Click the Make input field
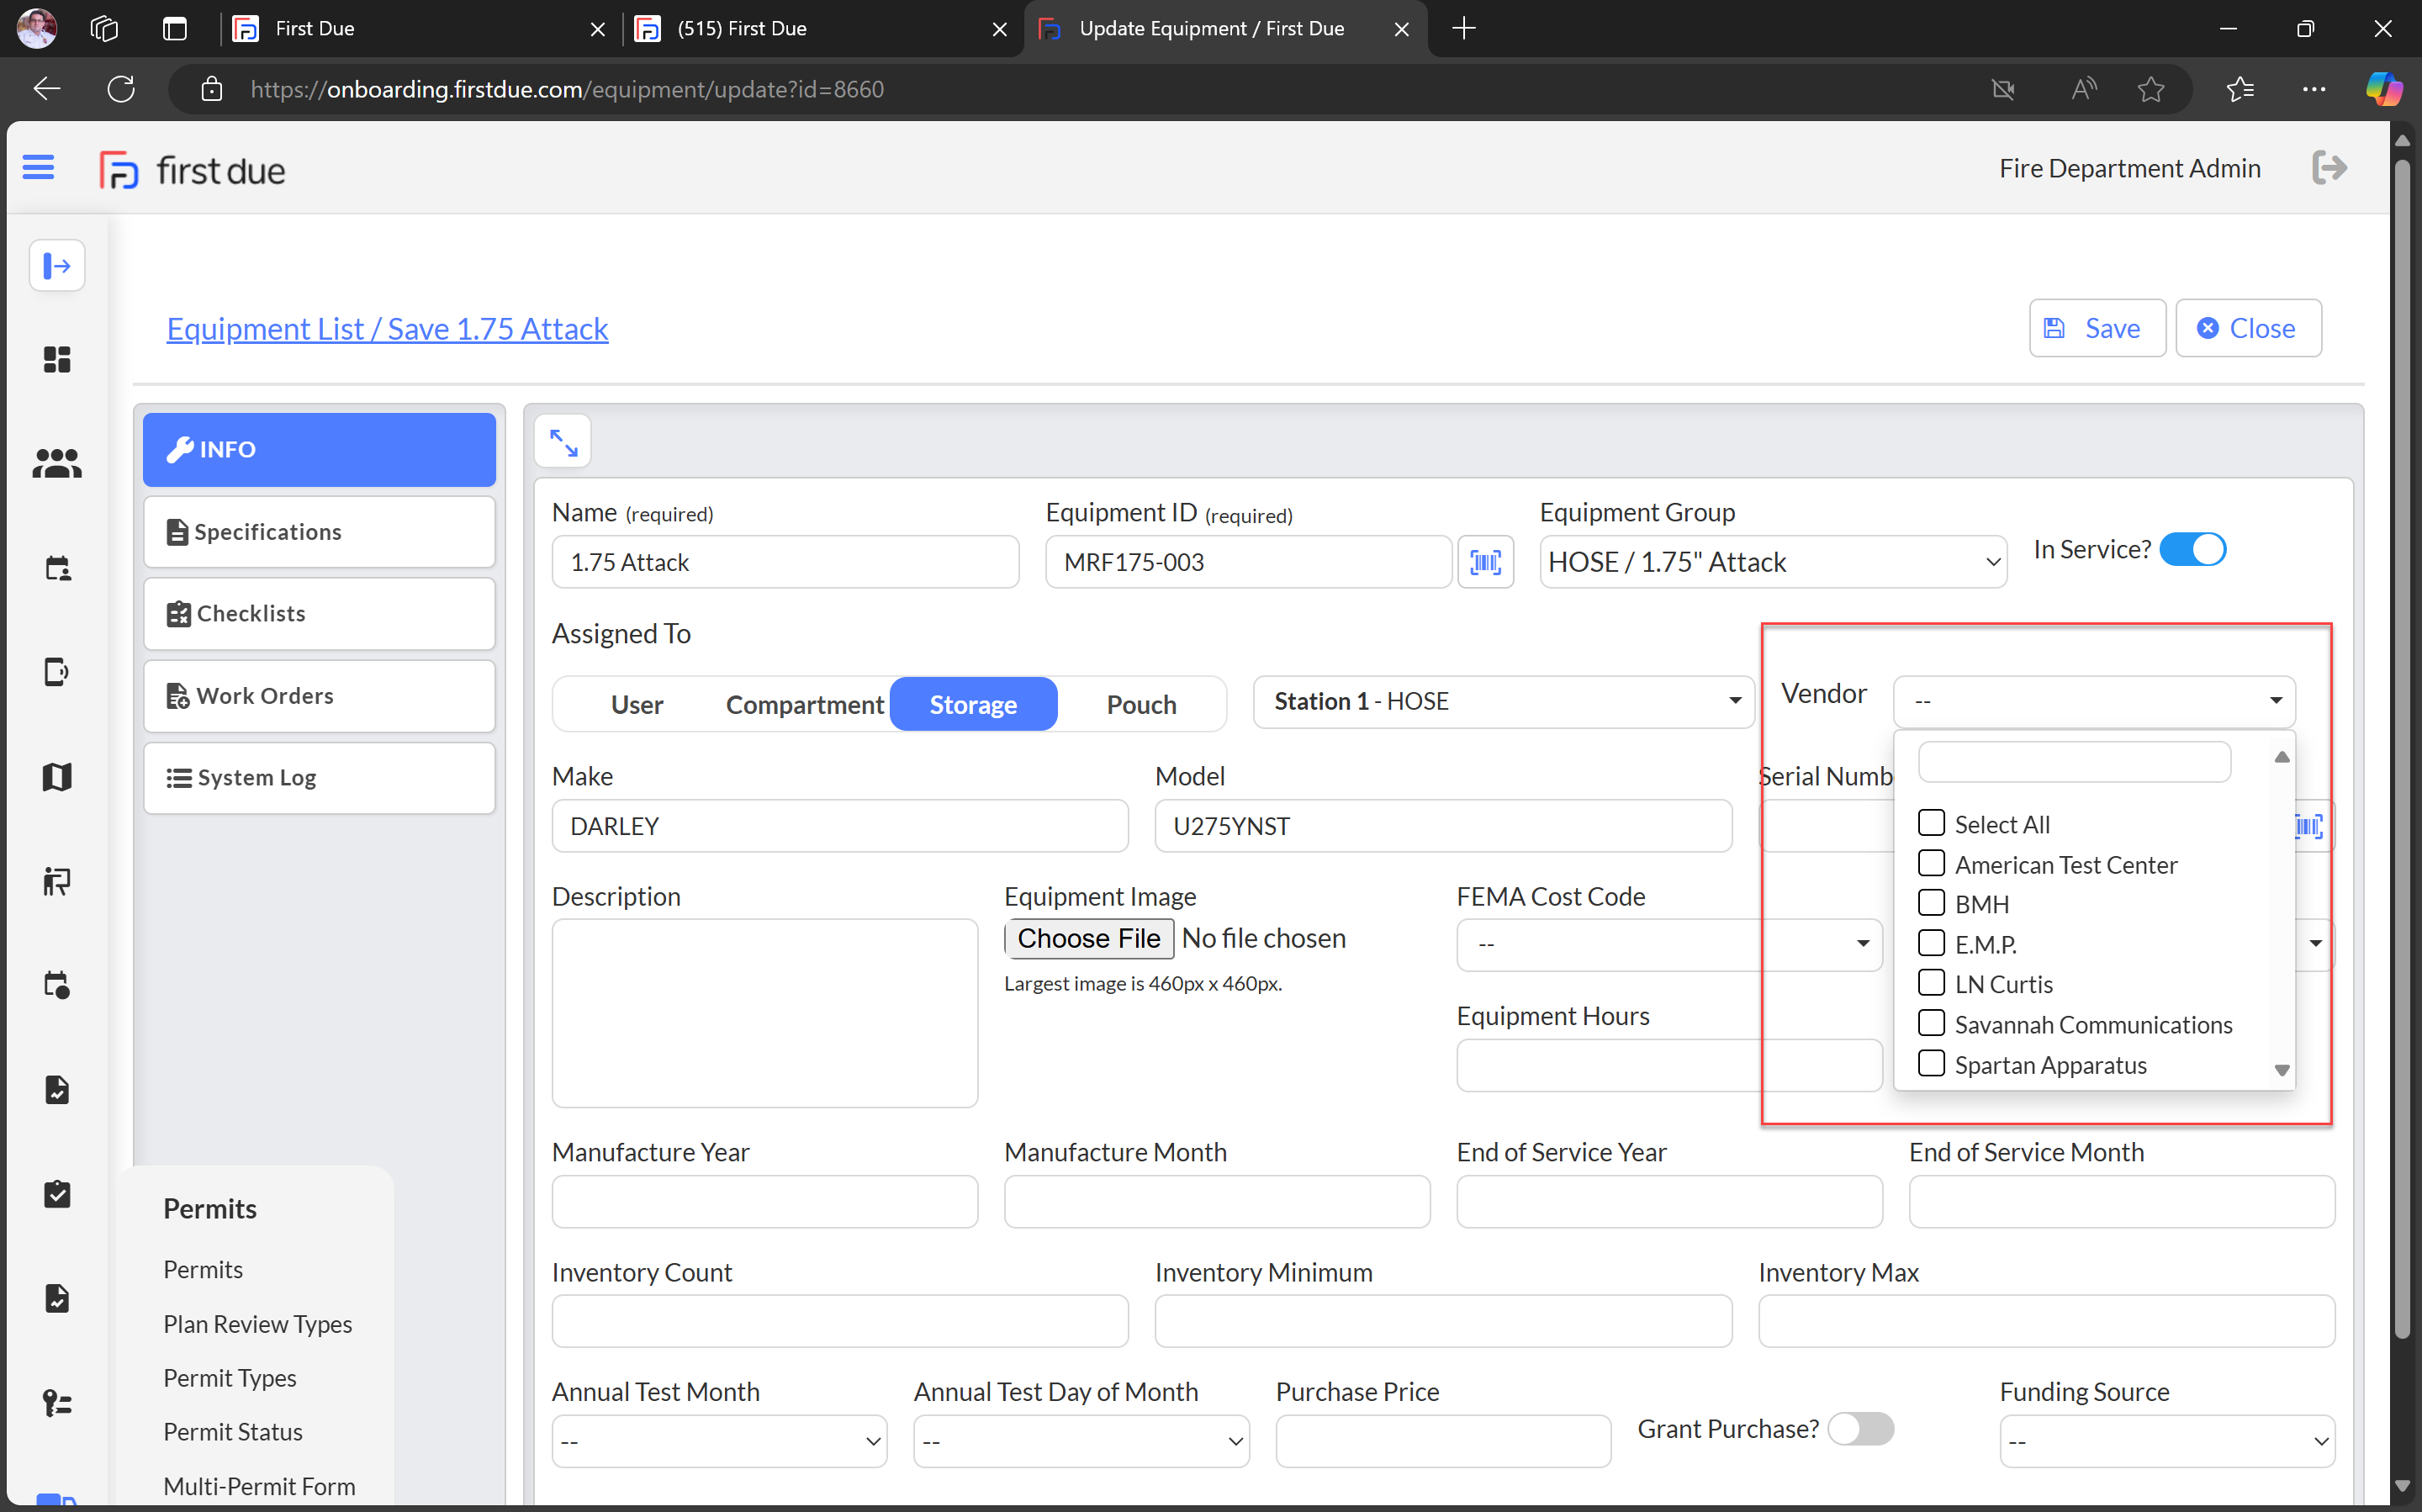The width and height of the screenshot is (2422, 1512). click(840, 826)
